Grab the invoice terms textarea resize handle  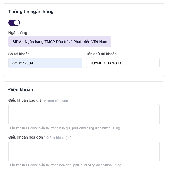[x=158, y=160]
